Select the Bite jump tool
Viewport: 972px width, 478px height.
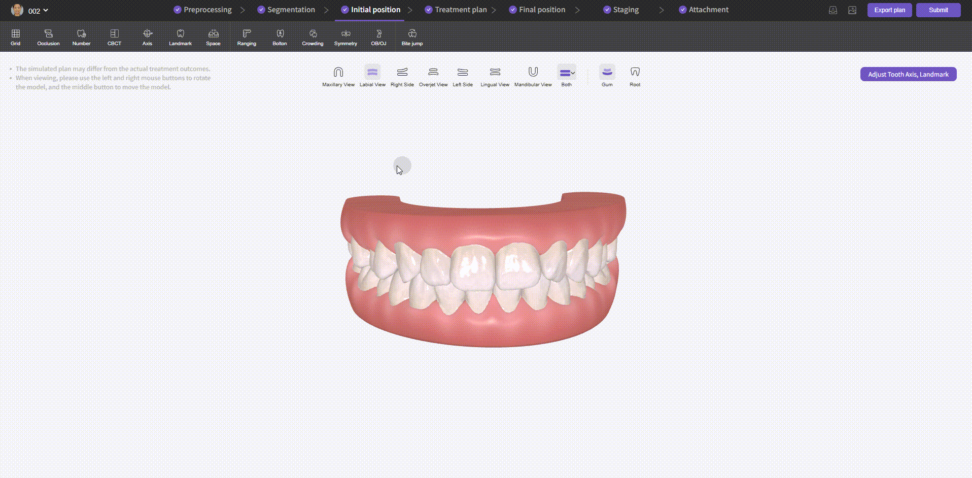pos(412,38)
